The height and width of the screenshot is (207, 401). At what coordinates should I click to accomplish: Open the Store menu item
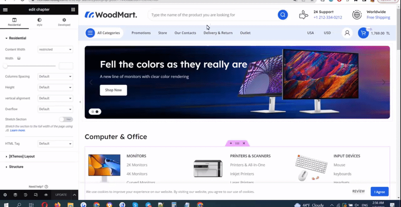(x=162, y=33)
